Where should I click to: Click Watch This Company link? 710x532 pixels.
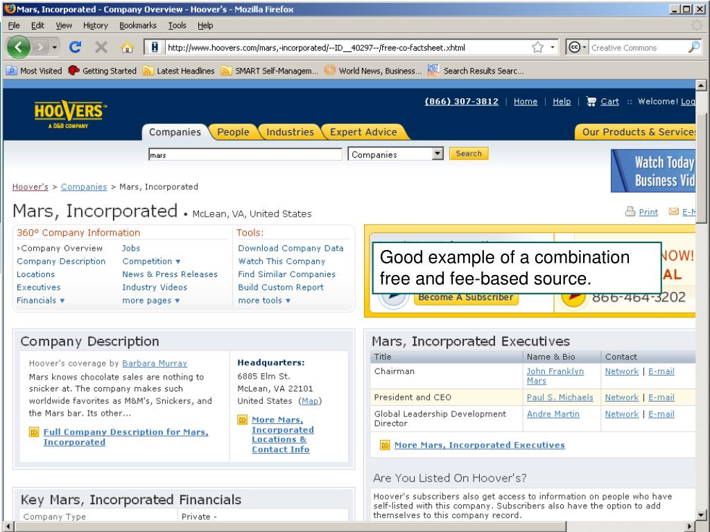point(282,261)
